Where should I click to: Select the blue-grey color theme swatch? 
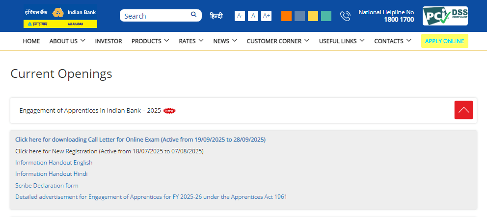coord(300,16)
